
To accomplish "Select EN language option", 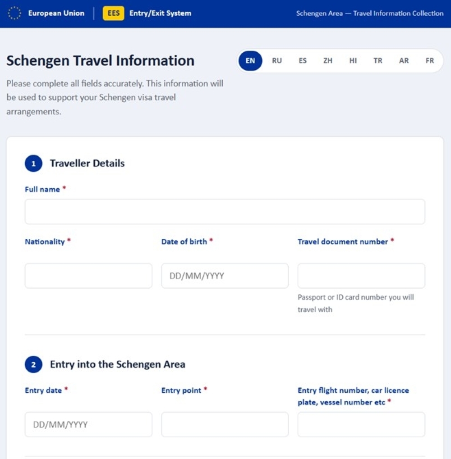I will point(250,61).
